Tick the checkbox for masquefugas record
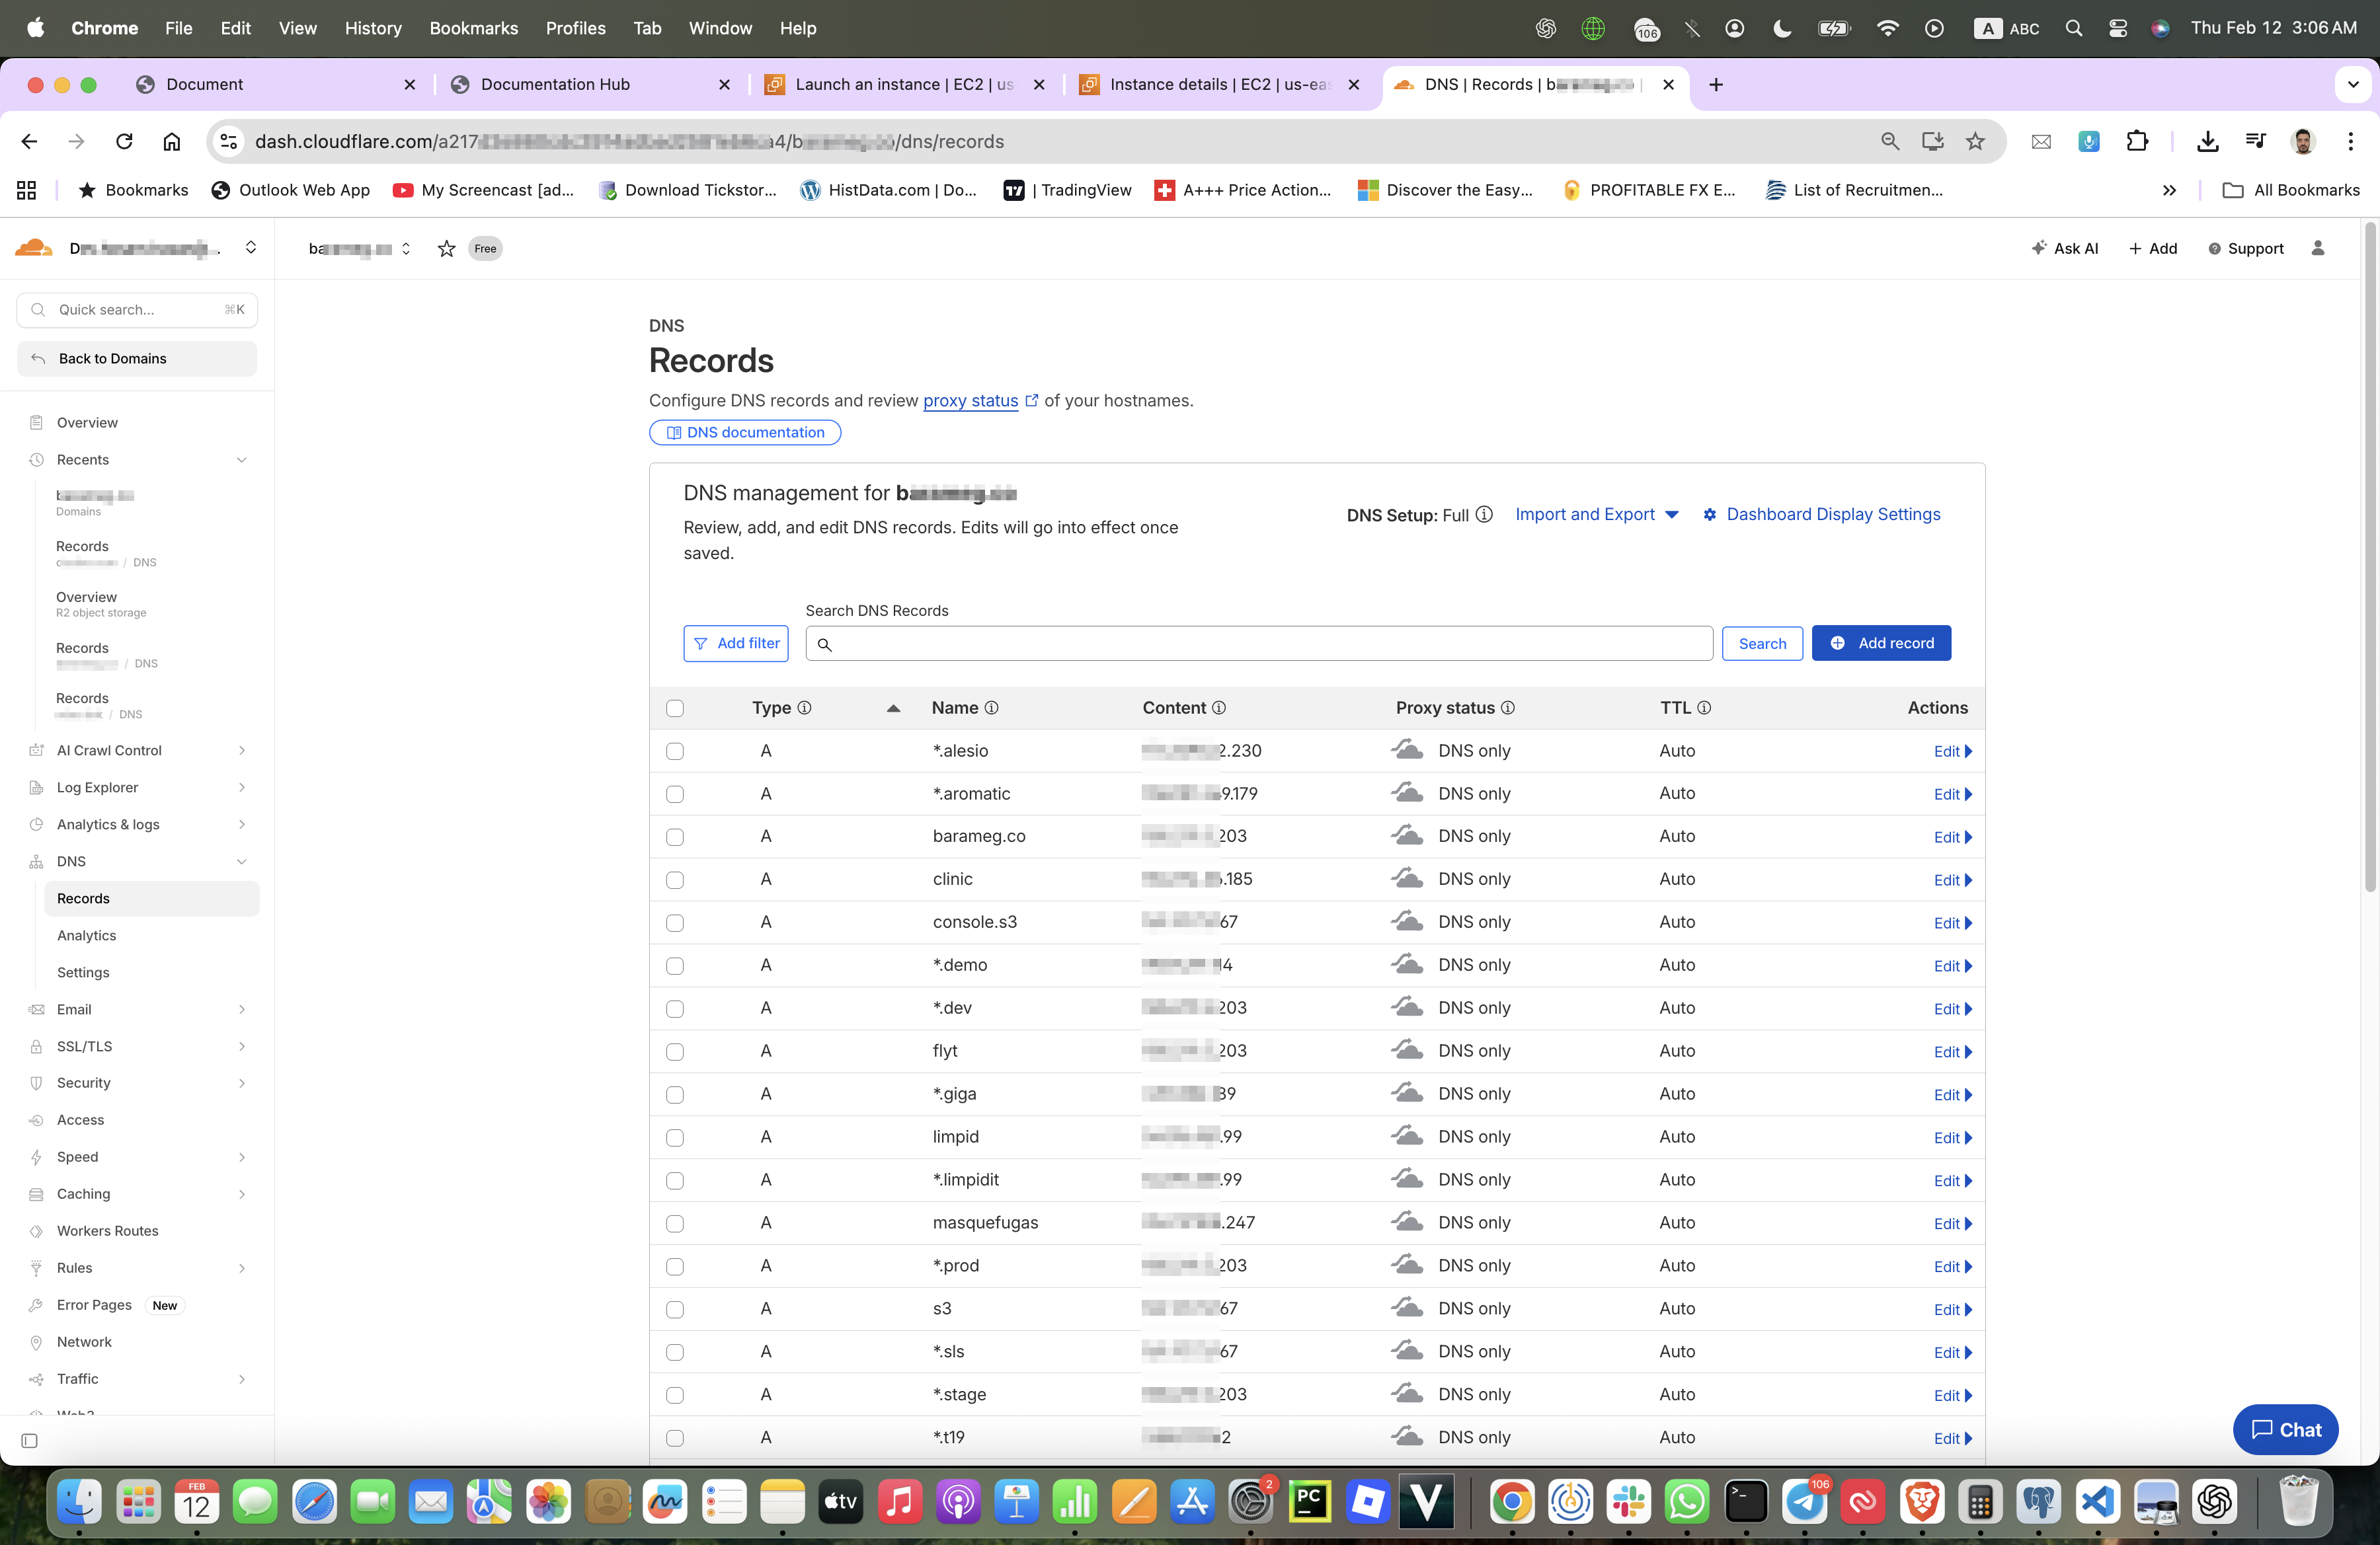The image size is (2380, 1545). point(675,1223)
